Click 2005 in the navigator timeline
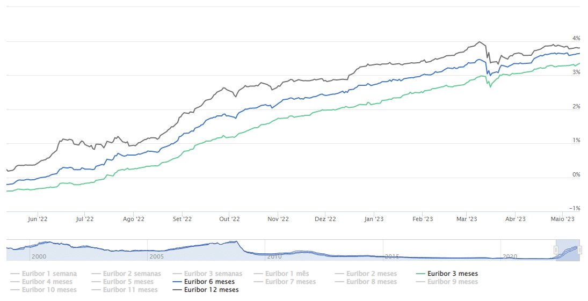588x301 pixels. (157, 257)
